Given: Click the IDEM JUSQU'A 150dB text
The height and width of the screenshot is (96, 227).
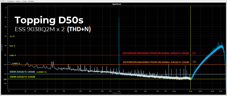Looking at the screenshot, I should [22, 77].
